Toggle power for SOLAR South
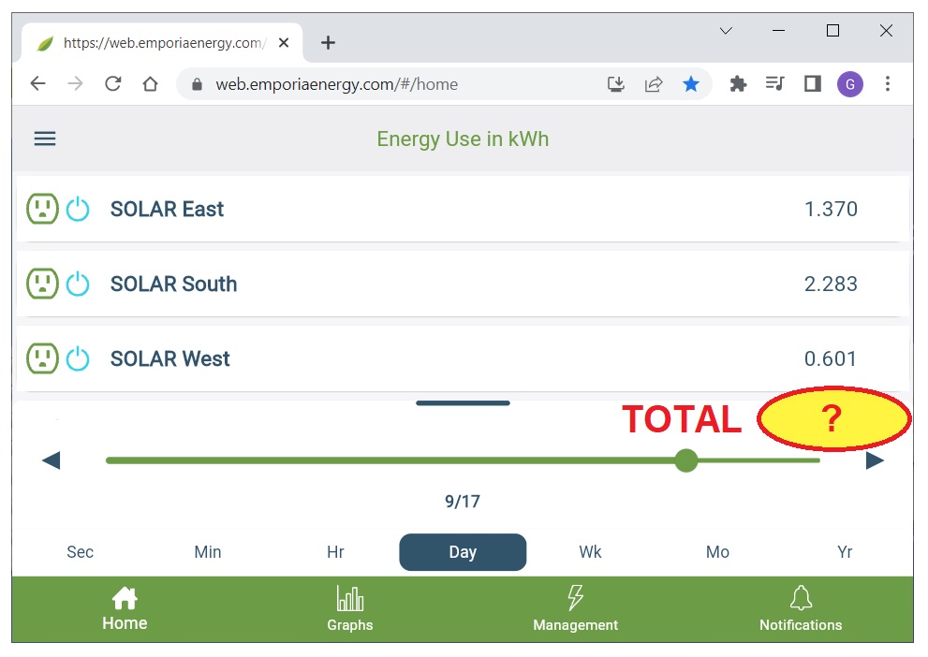The height and width of the screenshot is (657, 928). point(78,284)
